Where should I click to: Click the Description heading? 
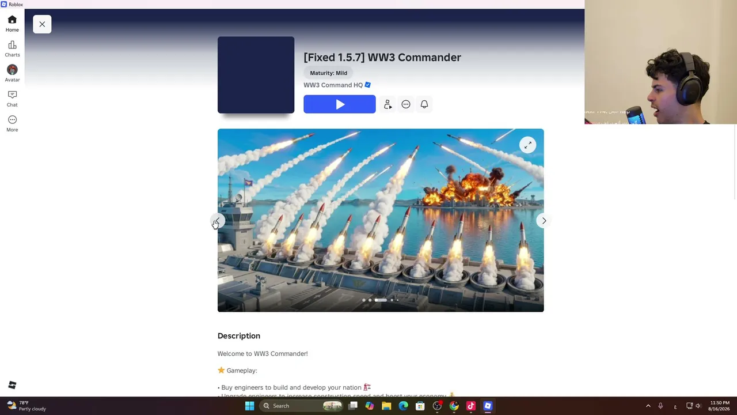239,336
